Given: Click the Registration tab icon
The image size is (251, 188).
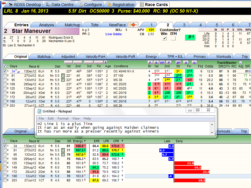Looking at the screenshot, I should [x=109, y=5].
